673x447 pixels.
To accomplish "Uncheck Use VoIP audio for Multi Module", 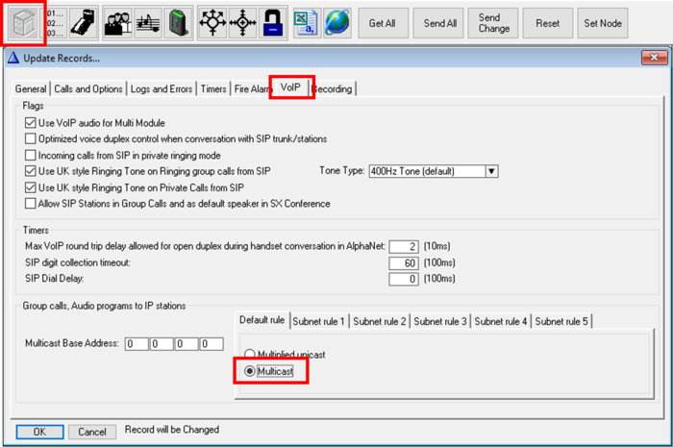I will point(30,123).
